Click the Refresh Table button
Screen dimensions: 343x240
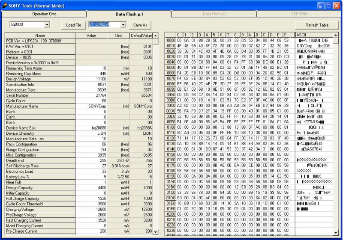click(x=317, y=25)
